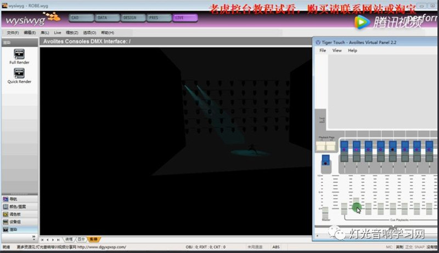Go to next view tab arrow

click(53, 240)
